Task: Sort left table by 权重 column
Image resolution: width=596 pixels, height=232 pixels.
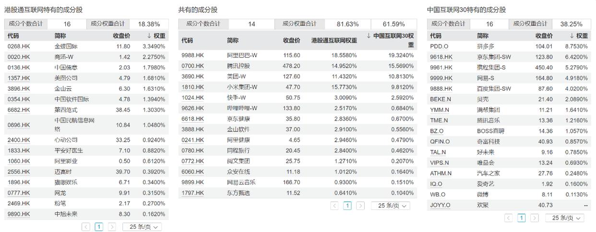Action: [x=156, y=36]
